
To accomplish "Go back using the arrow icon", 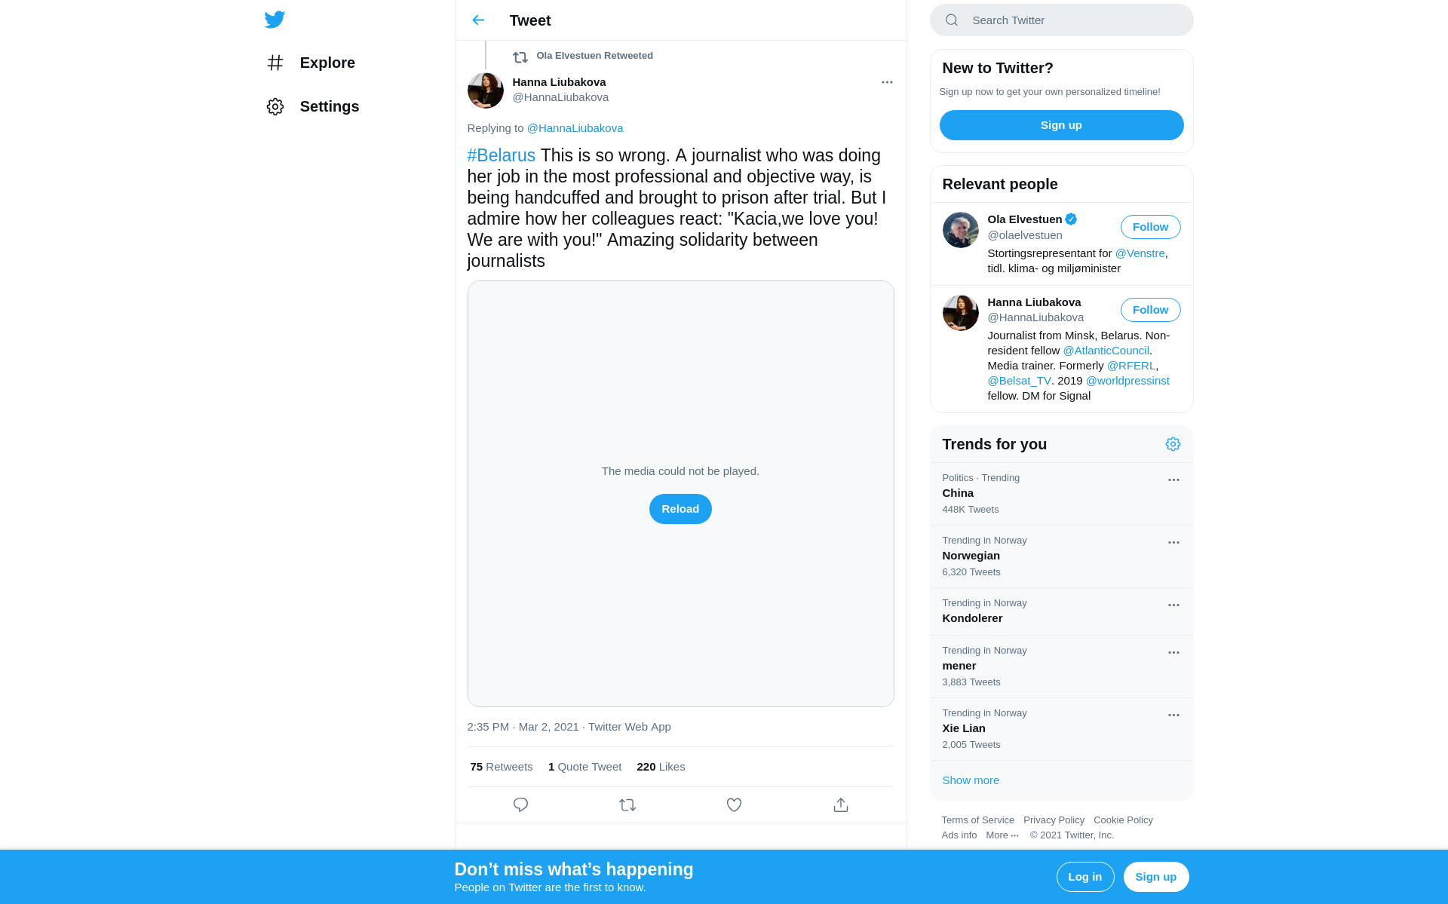I will (478, 20).
